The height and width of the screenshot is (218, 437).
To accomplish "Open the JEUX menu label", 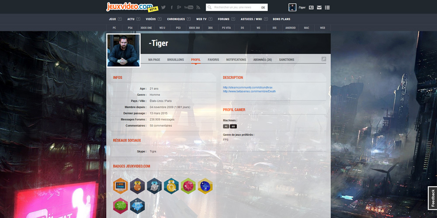I will tap(112, 19).
